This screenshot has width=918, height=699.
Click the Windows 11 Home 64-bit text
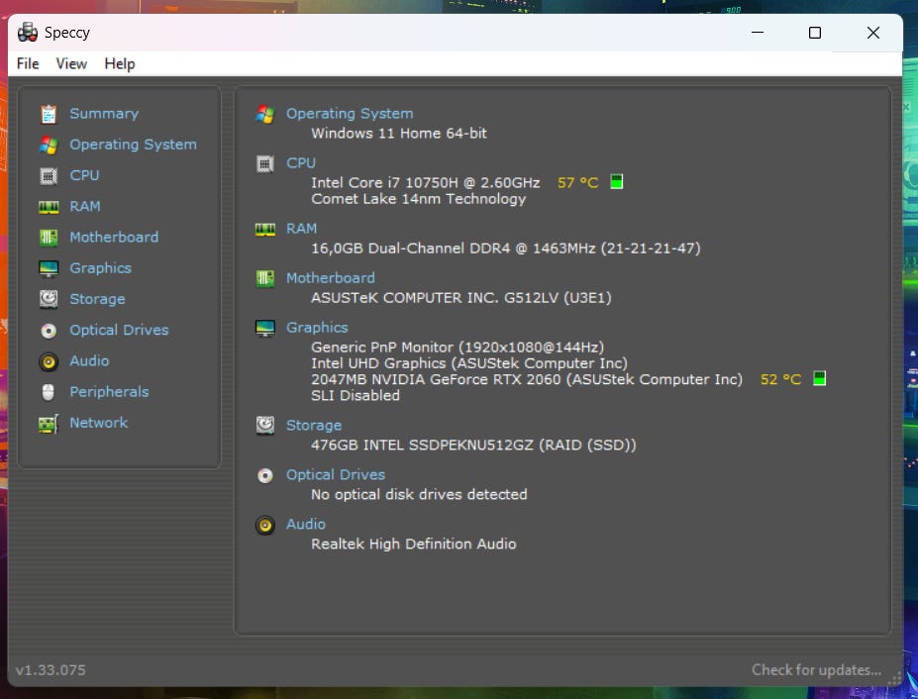(x=399, y=134)
